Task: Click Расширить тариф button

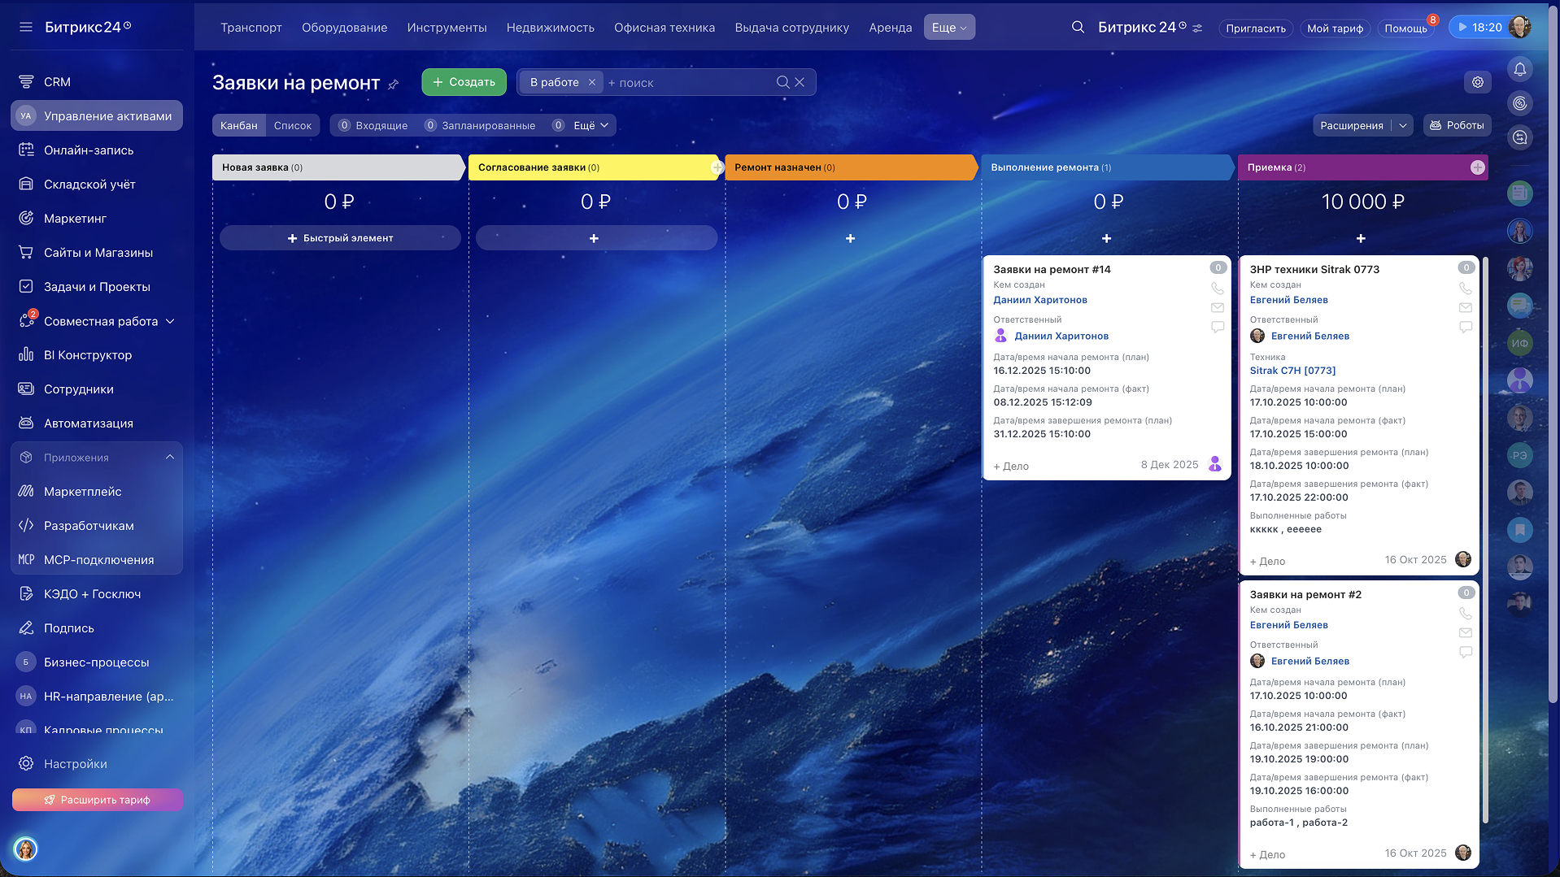Action: coord(98,800)
